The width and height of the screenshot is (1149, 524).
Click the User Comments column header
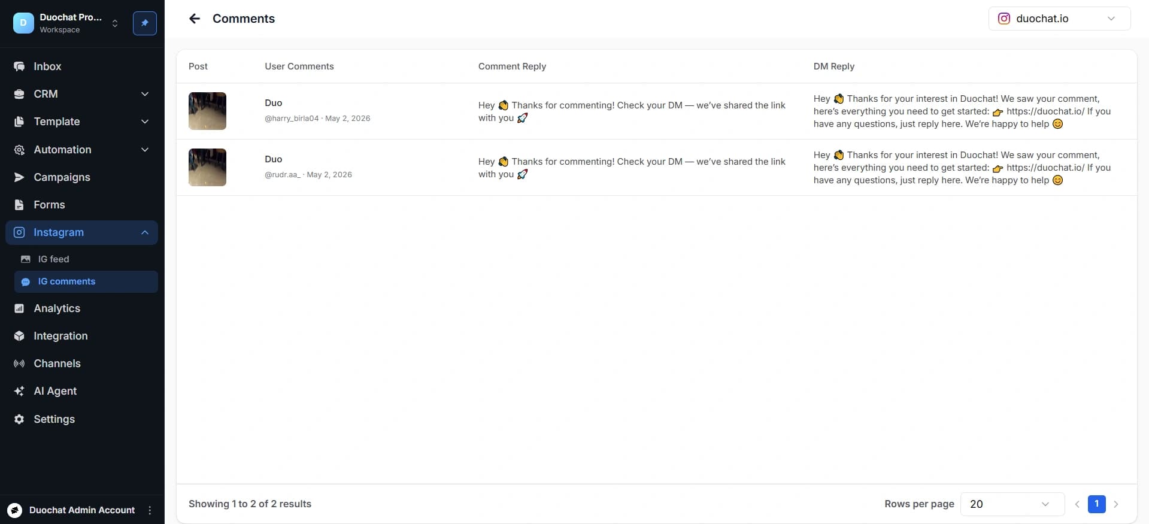[x=299, y=66]
